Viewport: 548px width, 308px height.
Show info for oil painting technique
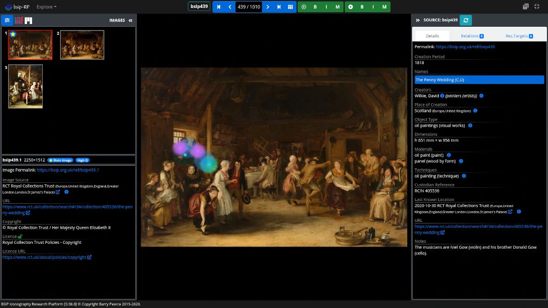(464, 176)
